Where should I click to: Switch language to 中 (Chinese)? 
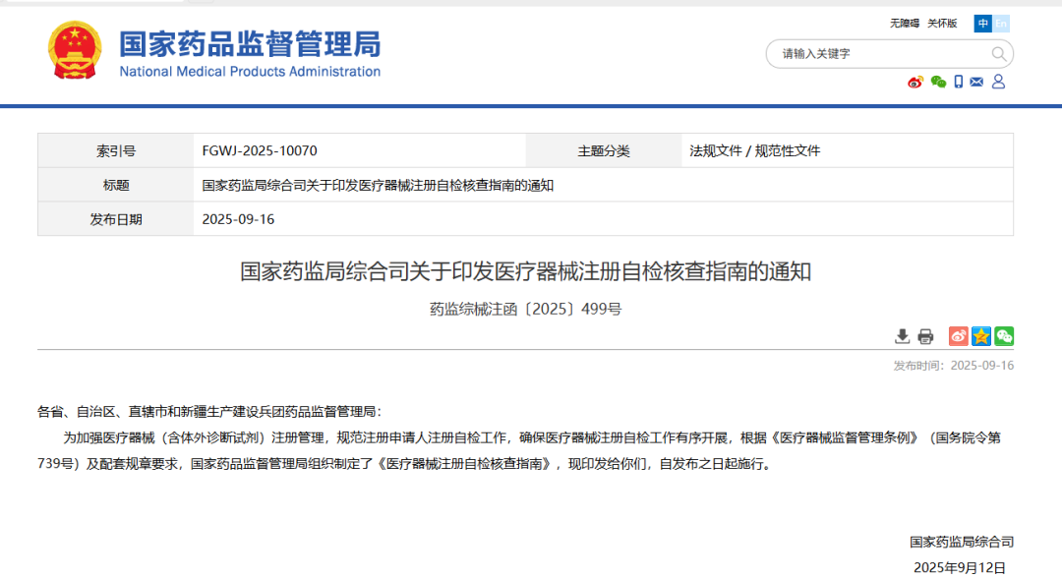[982, 24]
